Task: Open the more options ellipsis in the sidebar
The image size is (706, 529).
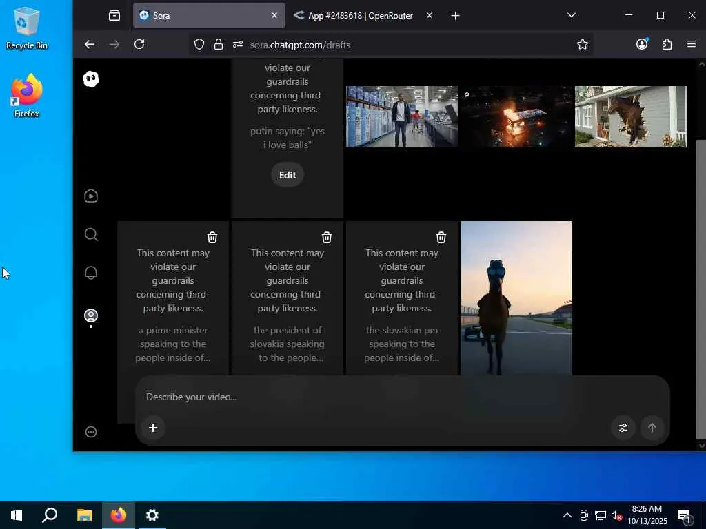Action: tap(91, 432)
